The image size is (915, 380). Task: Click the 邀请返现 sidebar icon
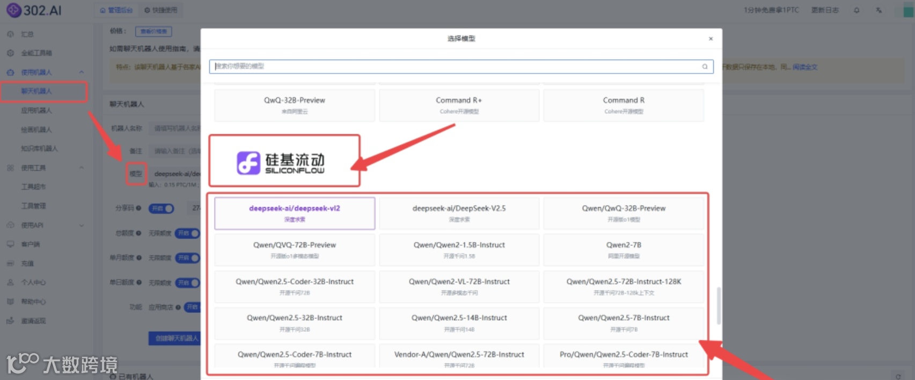coord(10,321)
